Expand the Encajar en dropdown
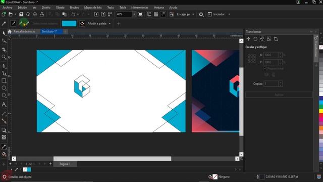 pyautogui.click(x=193, y=14)
